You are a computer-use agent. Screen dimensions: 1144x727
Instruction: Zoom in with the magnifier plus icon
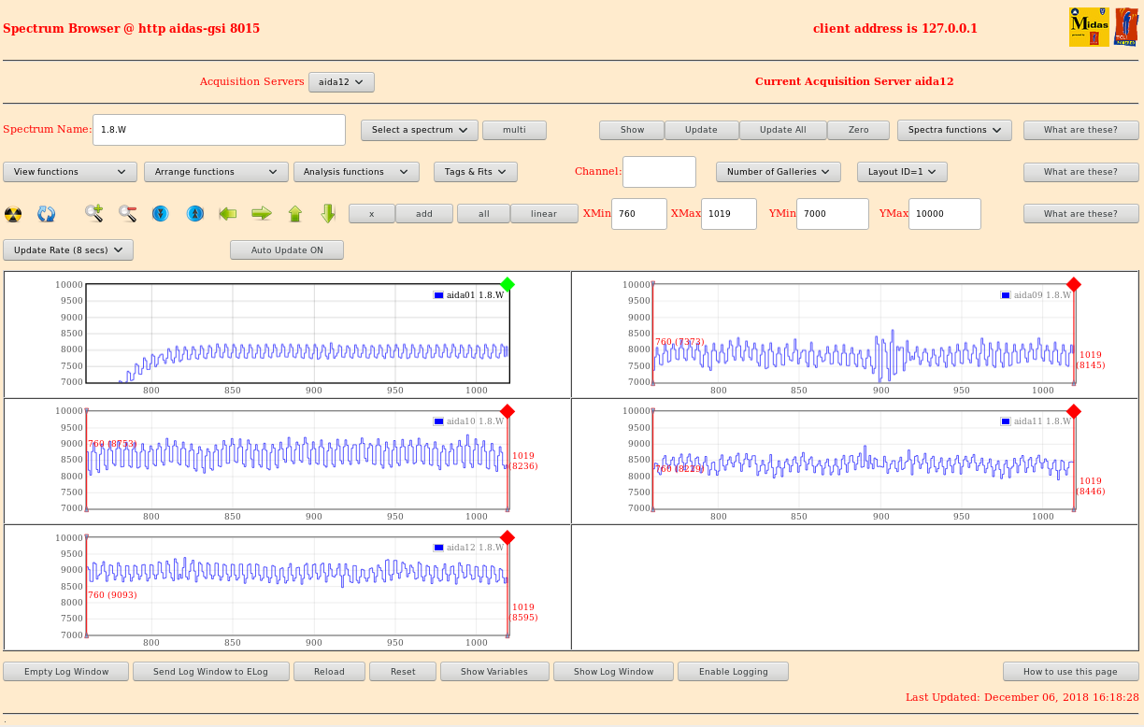click(94, 214)
